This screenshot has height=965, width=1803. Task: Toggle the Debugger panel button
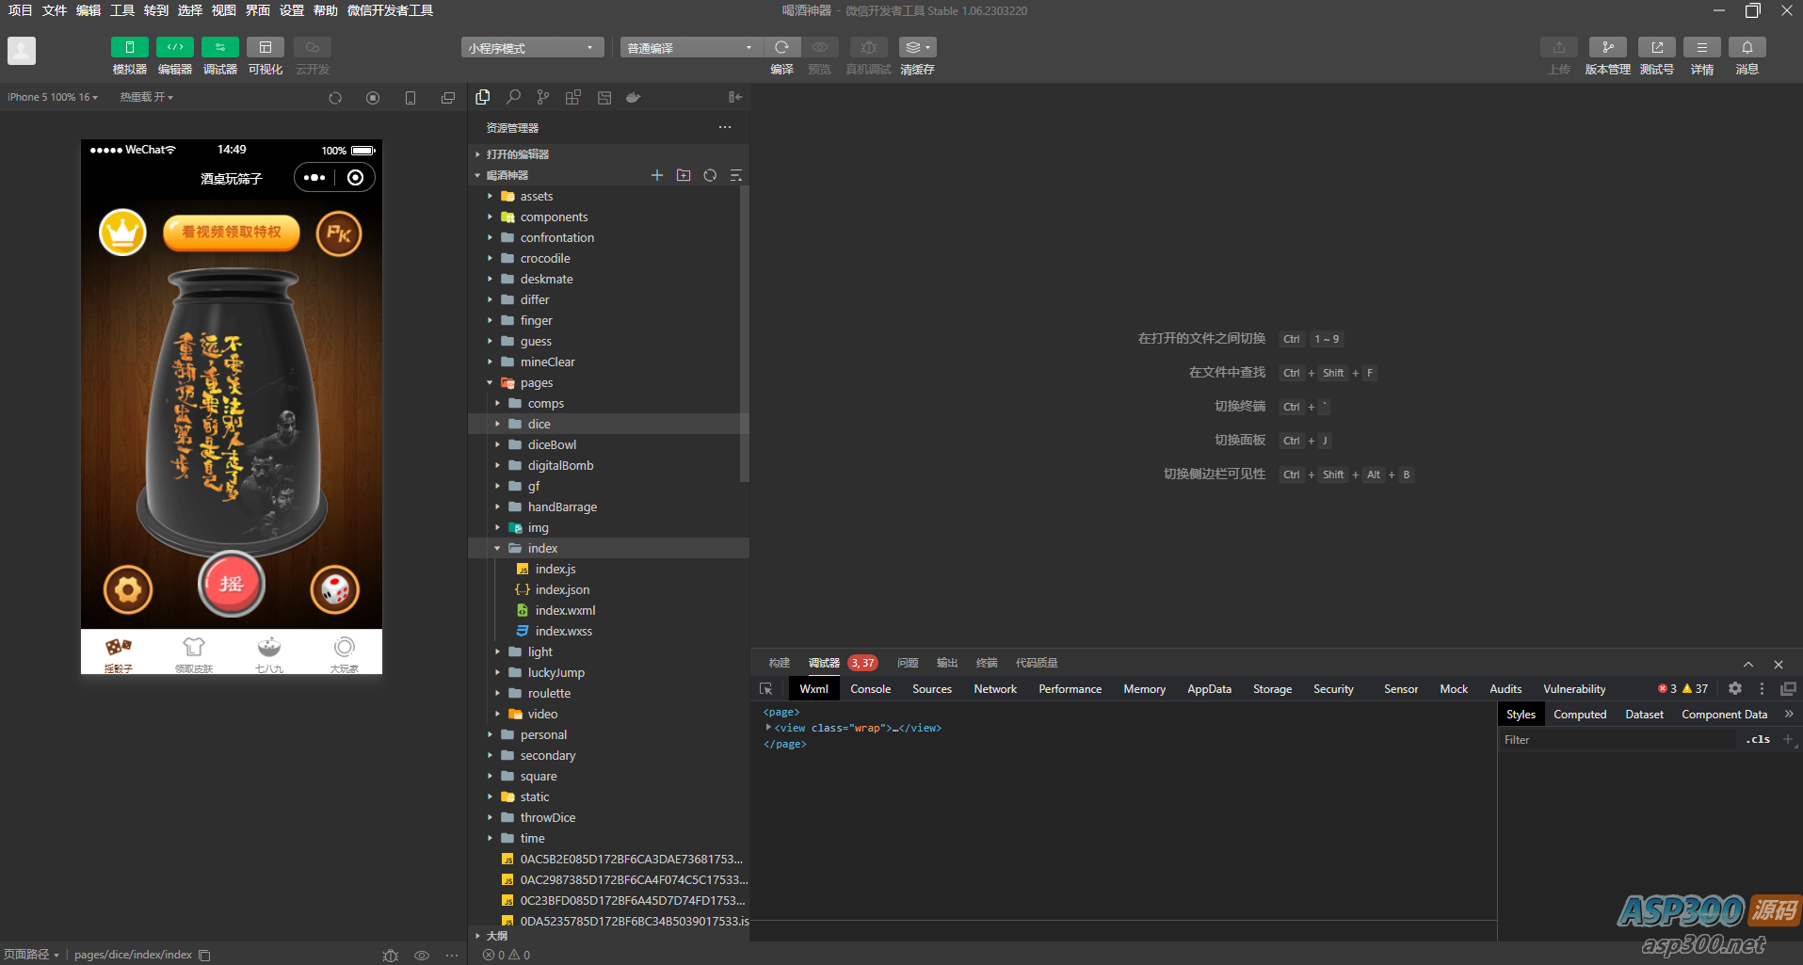point(220,47)
